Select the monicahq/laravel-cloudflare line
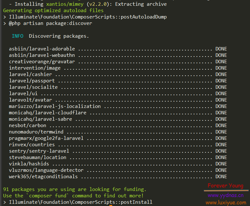The image size is (250, 206). tap(118, 113)
